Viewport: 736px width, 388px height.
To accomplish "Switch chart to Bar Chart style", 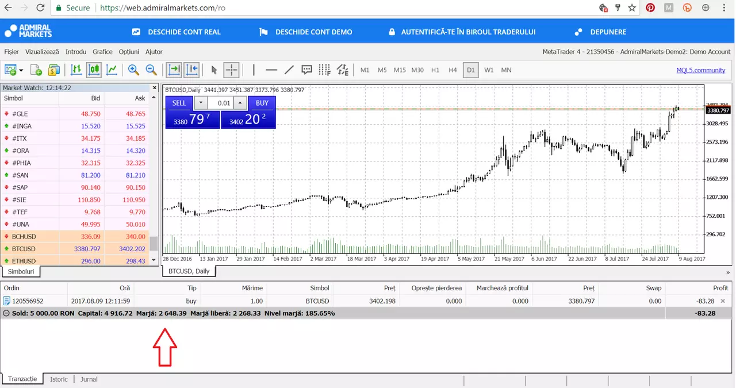I will 76,70.
